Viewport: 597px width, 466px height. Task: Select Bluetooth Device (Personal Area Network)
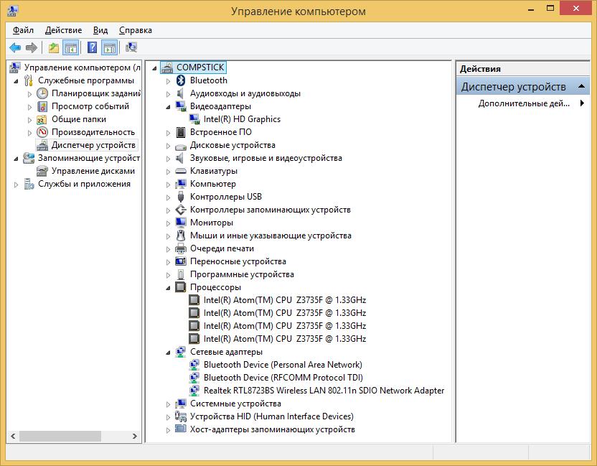pos(283,365)
